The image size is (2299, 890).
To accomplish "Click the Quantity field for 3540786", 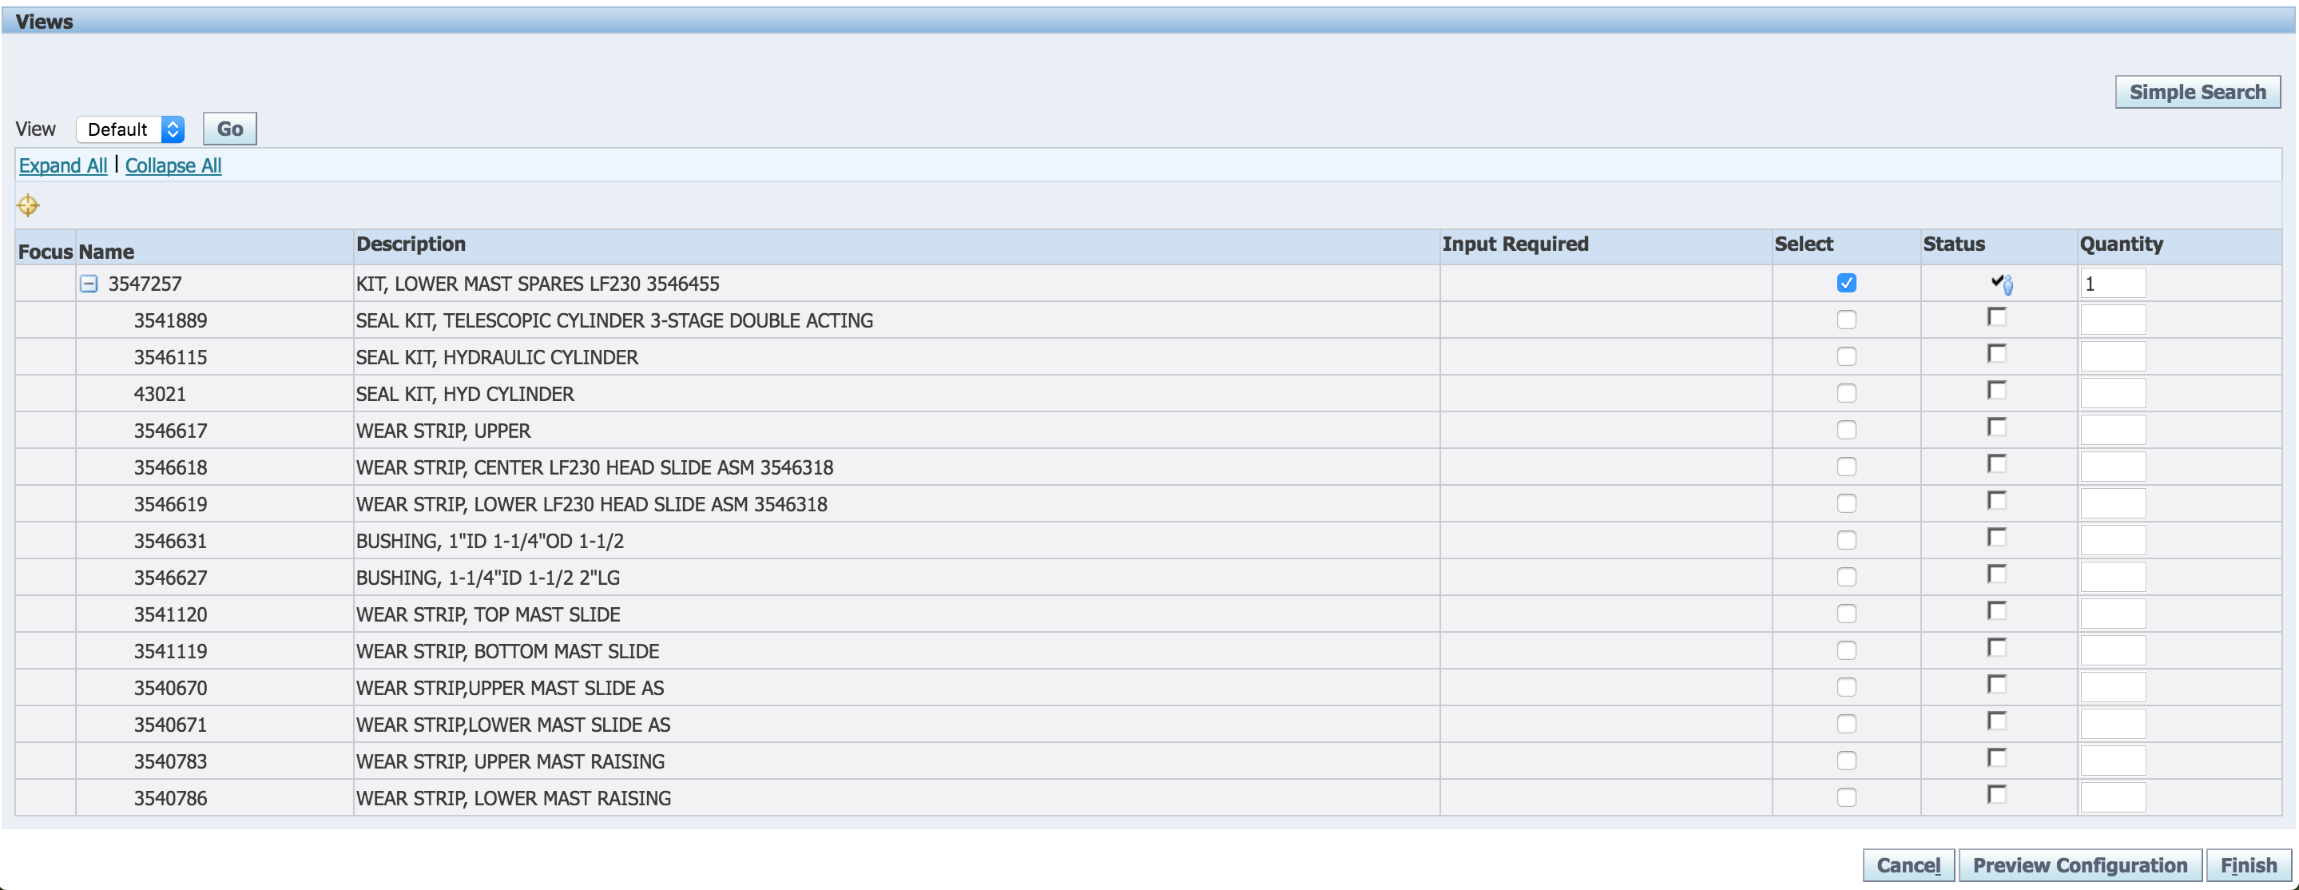I will pyautogui.click(x=2112, y=797).
